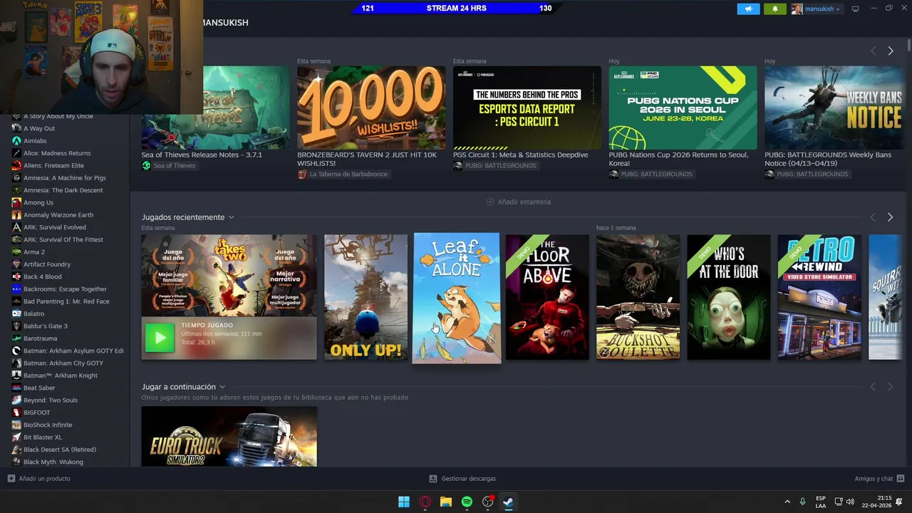
Task: Previous arrow in Jugados recientemente shelf
Action: tap(873, 217)
